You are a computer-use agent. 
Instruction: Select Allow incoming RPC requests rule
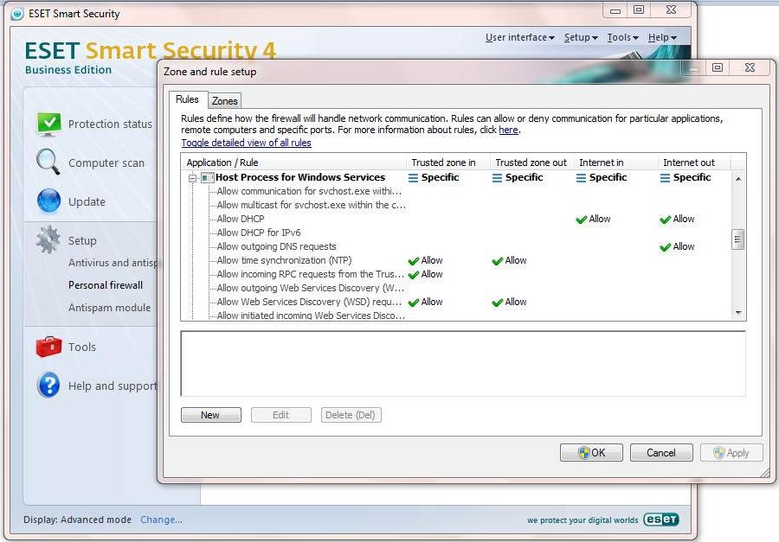[311, 275]
